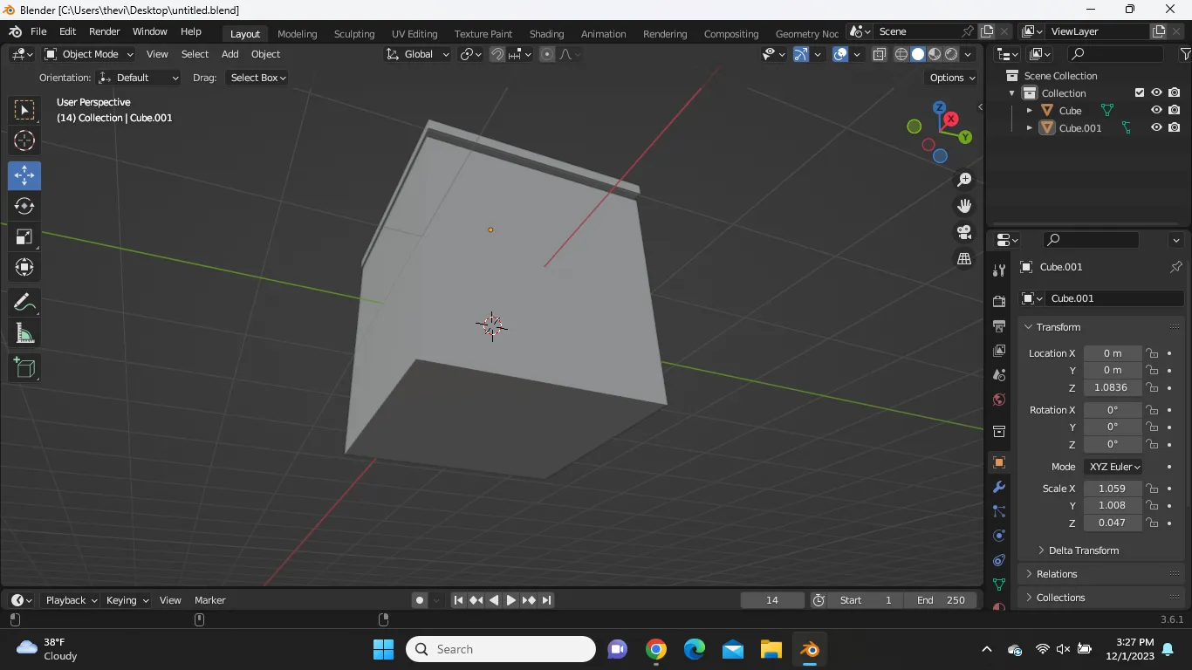
Task: Open Google Chrome from the taskbar
Action: 656,649
